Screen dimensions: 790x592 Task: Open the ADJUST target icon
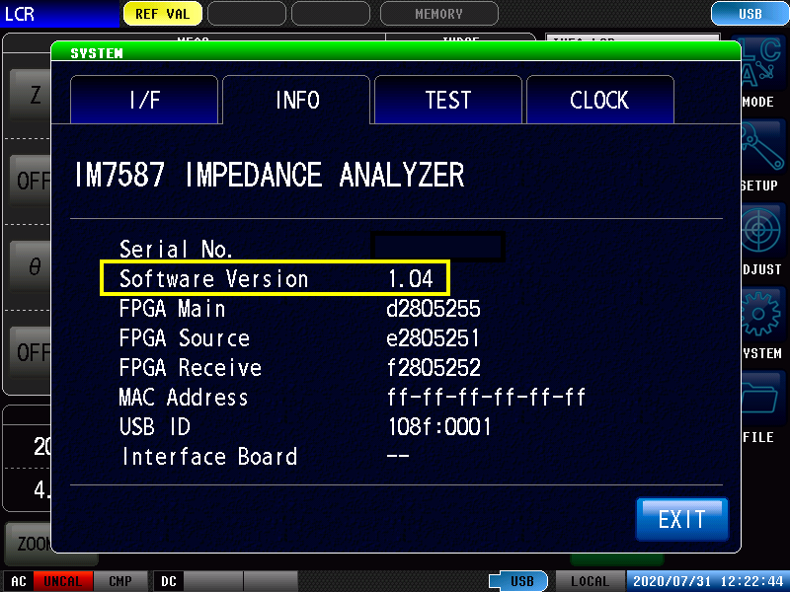pos(762,232)
